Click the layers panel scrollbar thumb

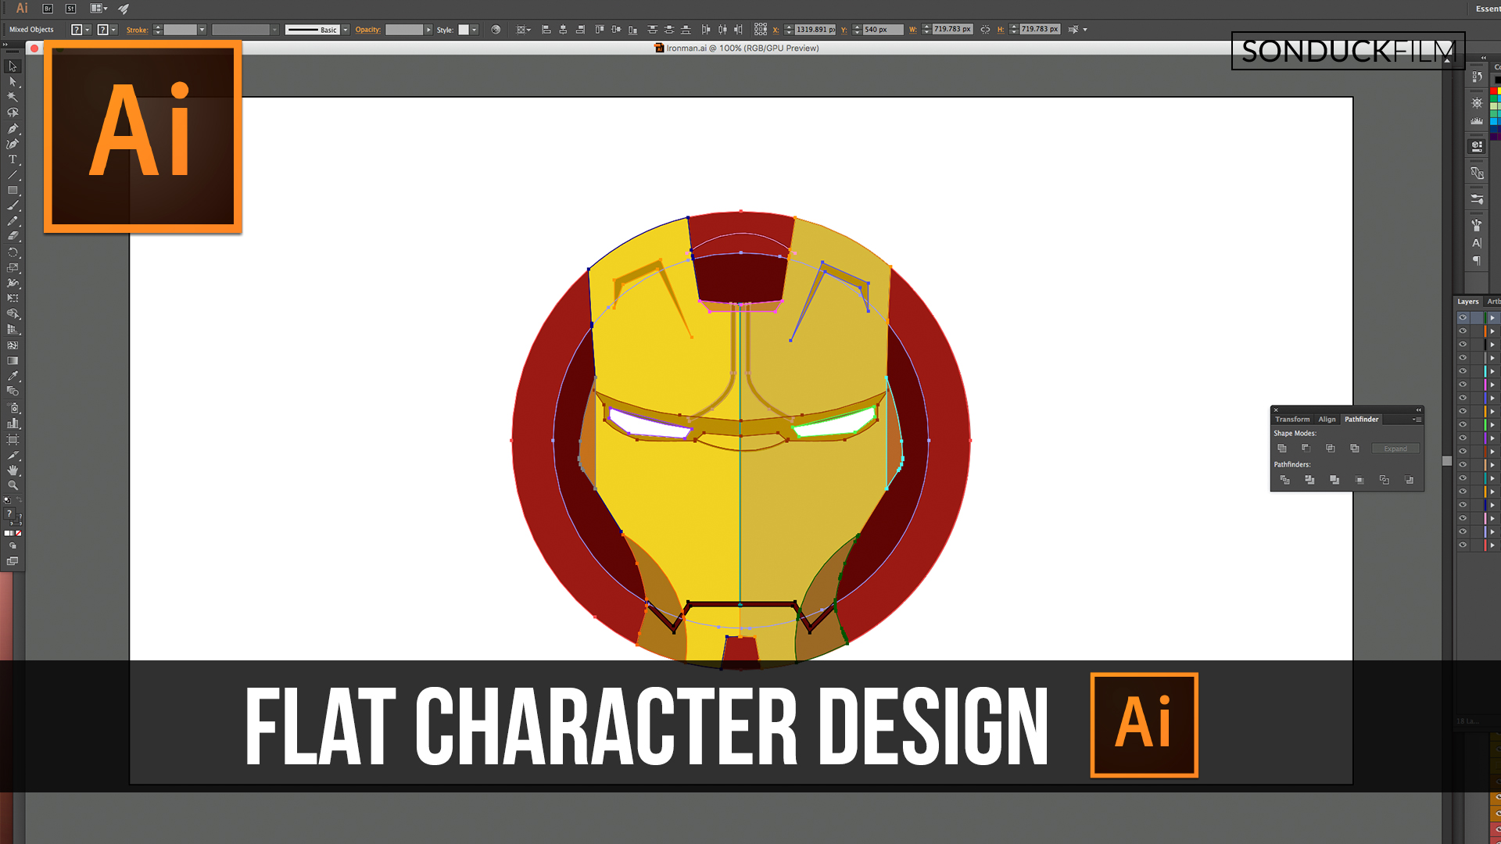(1447, 461)
